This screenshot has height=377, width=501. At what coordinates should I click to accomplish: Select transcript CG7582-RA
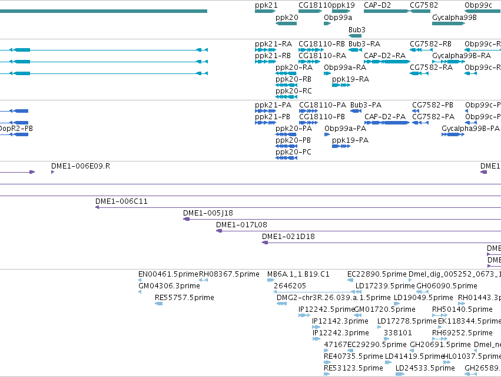click(x=419, y=73)
